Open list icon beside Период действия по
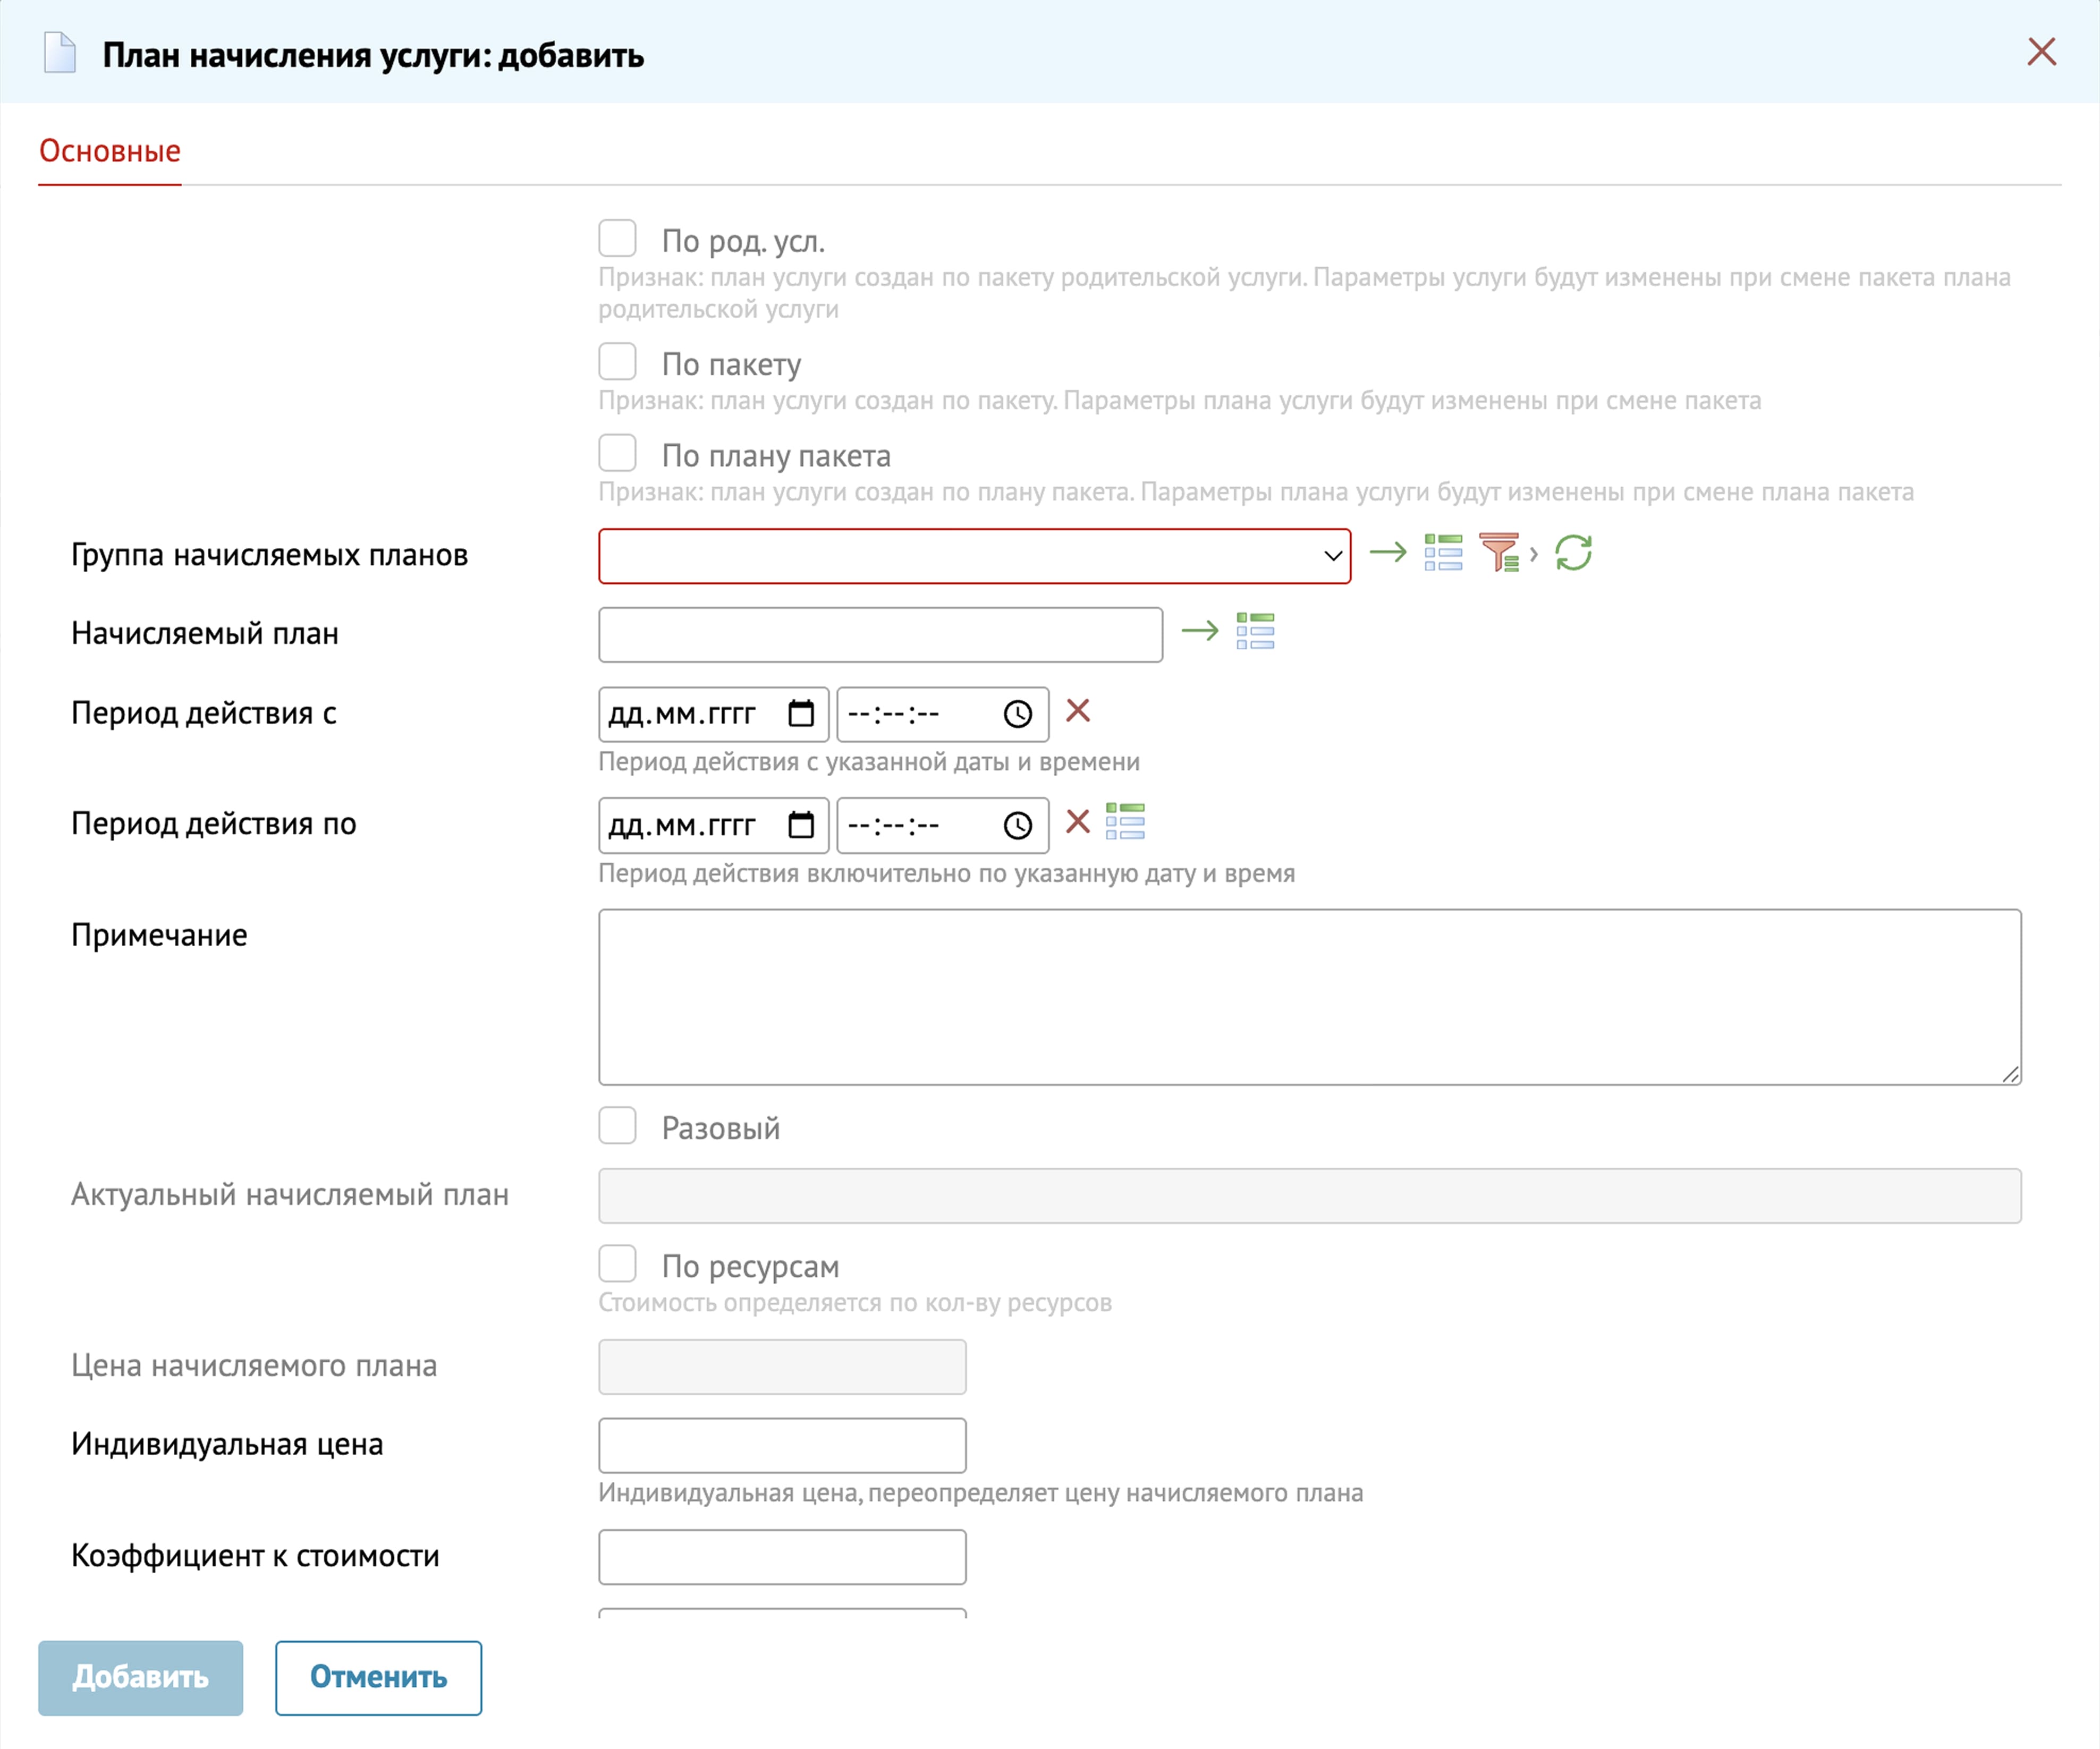 tap(1125, 822)
